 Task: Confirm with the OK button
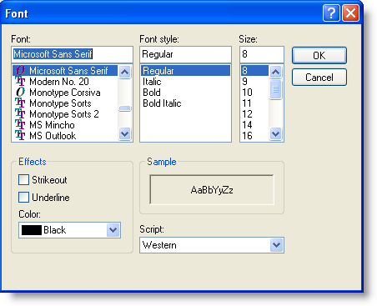[319, 55]
